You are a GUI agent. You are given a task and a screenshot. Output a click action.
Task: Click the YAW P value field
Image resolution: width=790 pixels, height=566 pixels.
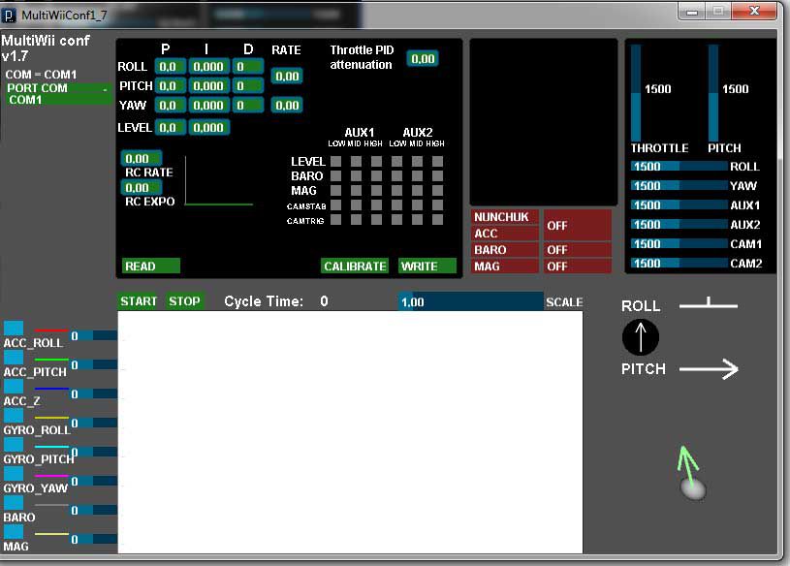[170, 106]
